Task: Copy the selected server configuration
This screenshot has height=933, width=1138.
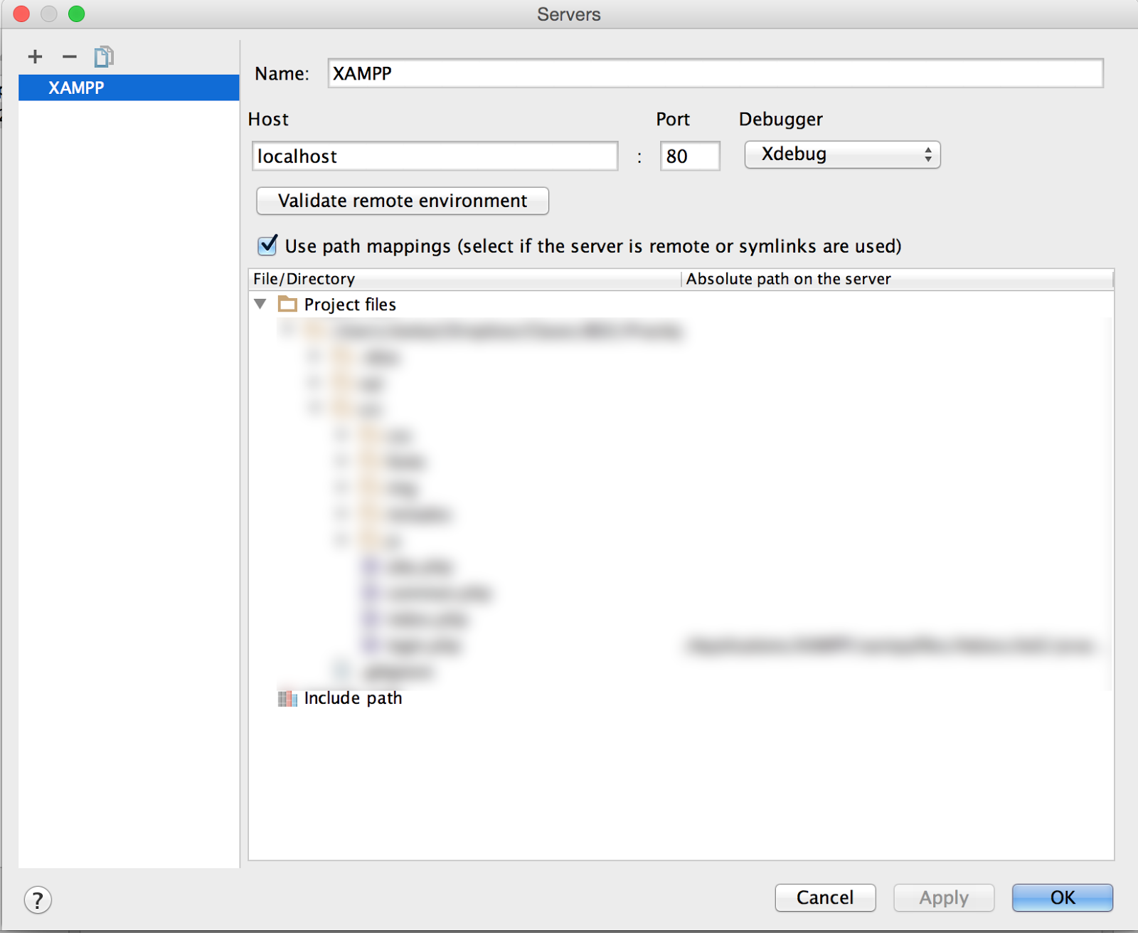Action: [x=104, y=57]
